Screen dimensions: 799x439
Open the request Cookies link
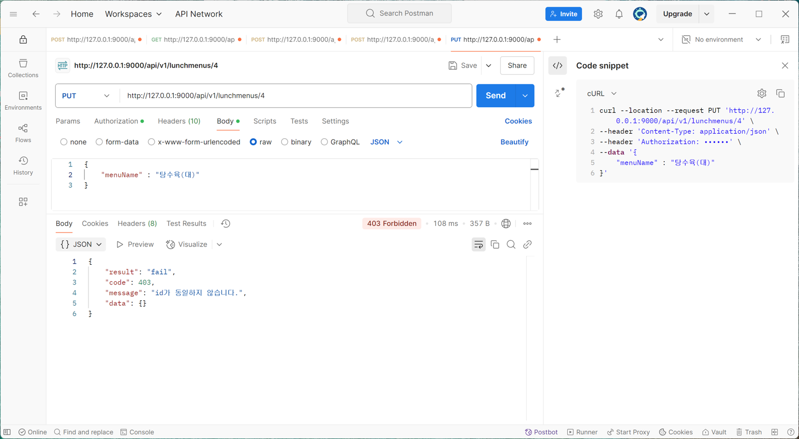coord(518,121)
